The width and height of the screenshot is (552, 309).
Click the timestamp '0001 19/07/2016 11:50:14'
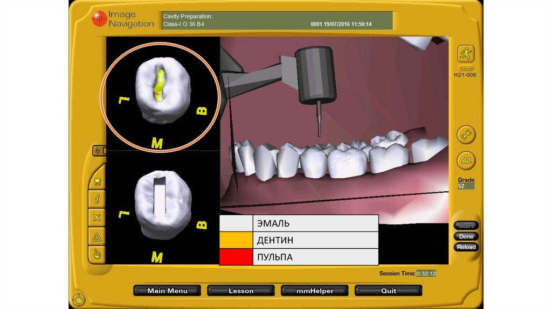pos(341,24)
